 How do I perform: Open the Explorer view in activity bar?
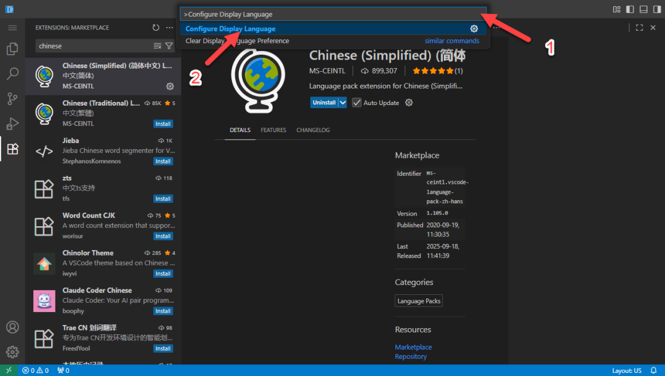pyautogui.click(x=12, y=49)
